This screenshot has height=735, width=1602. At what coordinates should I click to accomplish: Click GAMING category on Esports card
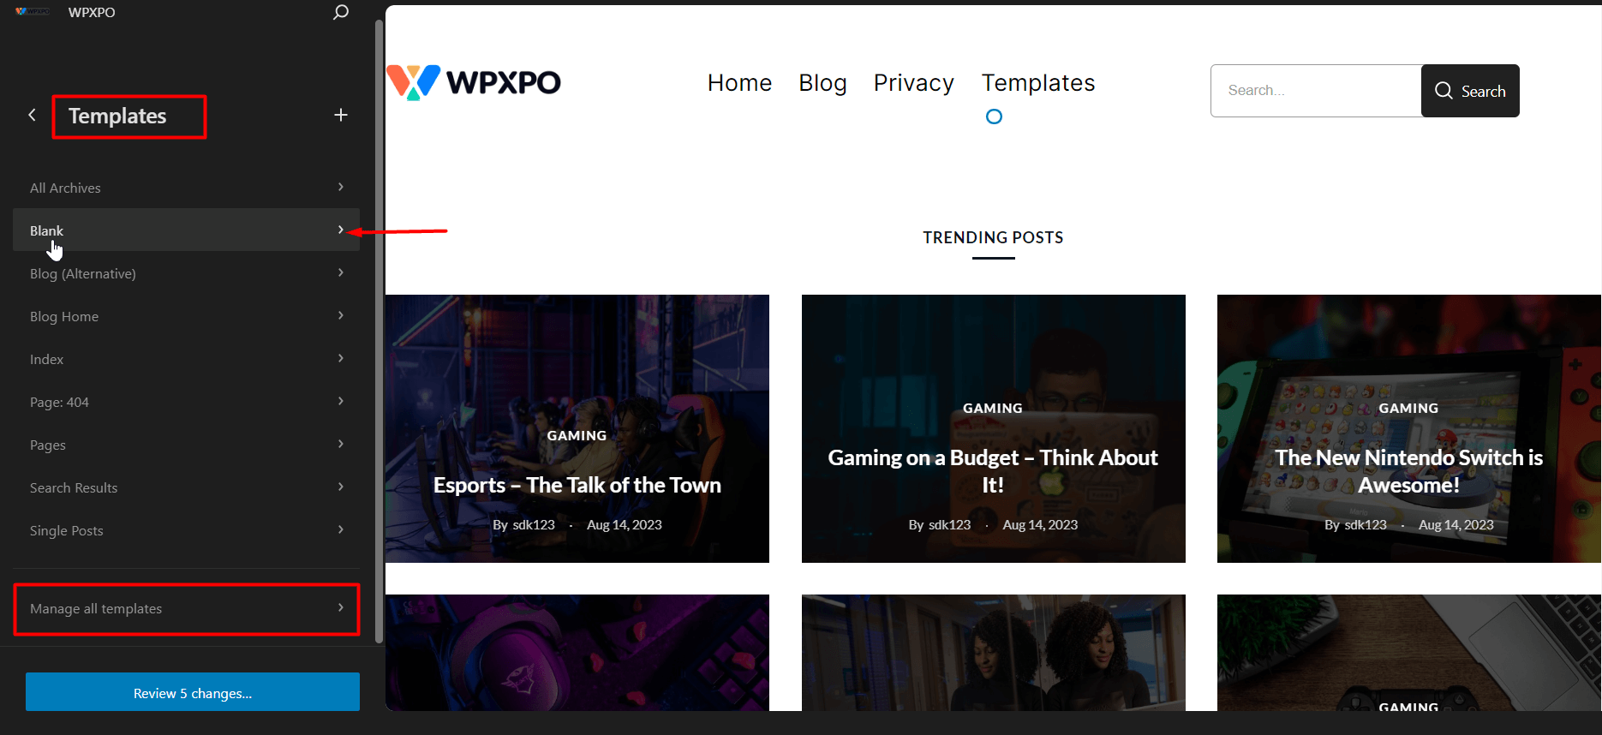[x=577, y=435]
